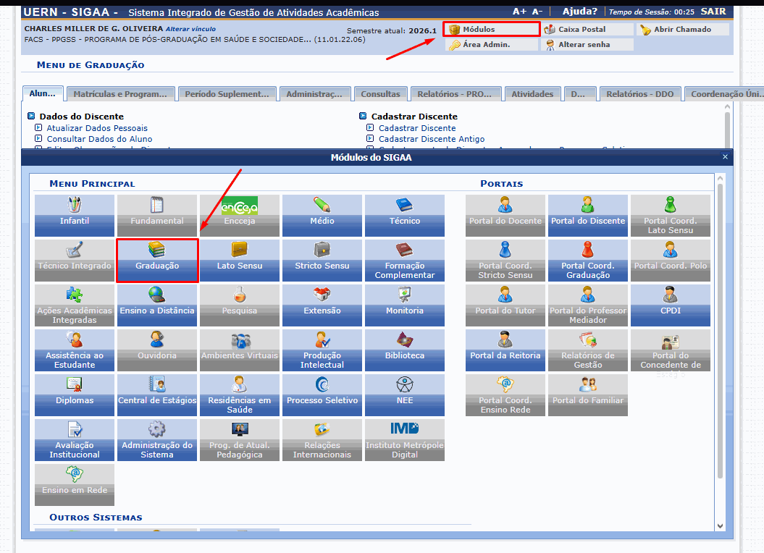Open the Processo Seletivo module
This screenshot has height=553, width=764.
(322, 394)
